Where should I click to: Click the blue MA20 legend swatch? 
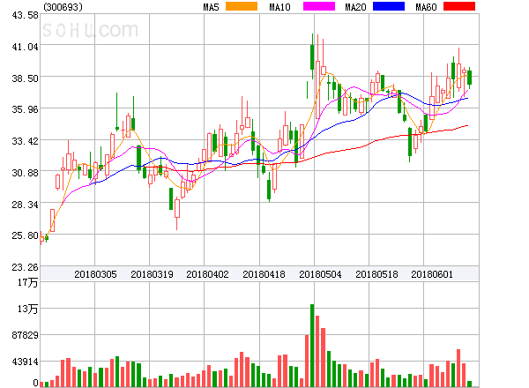389,6
